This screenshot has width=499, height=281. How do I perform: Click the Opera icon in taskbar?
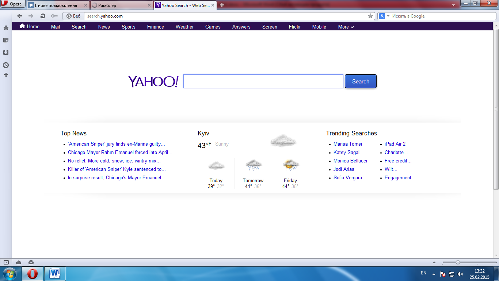pos(33,274)
